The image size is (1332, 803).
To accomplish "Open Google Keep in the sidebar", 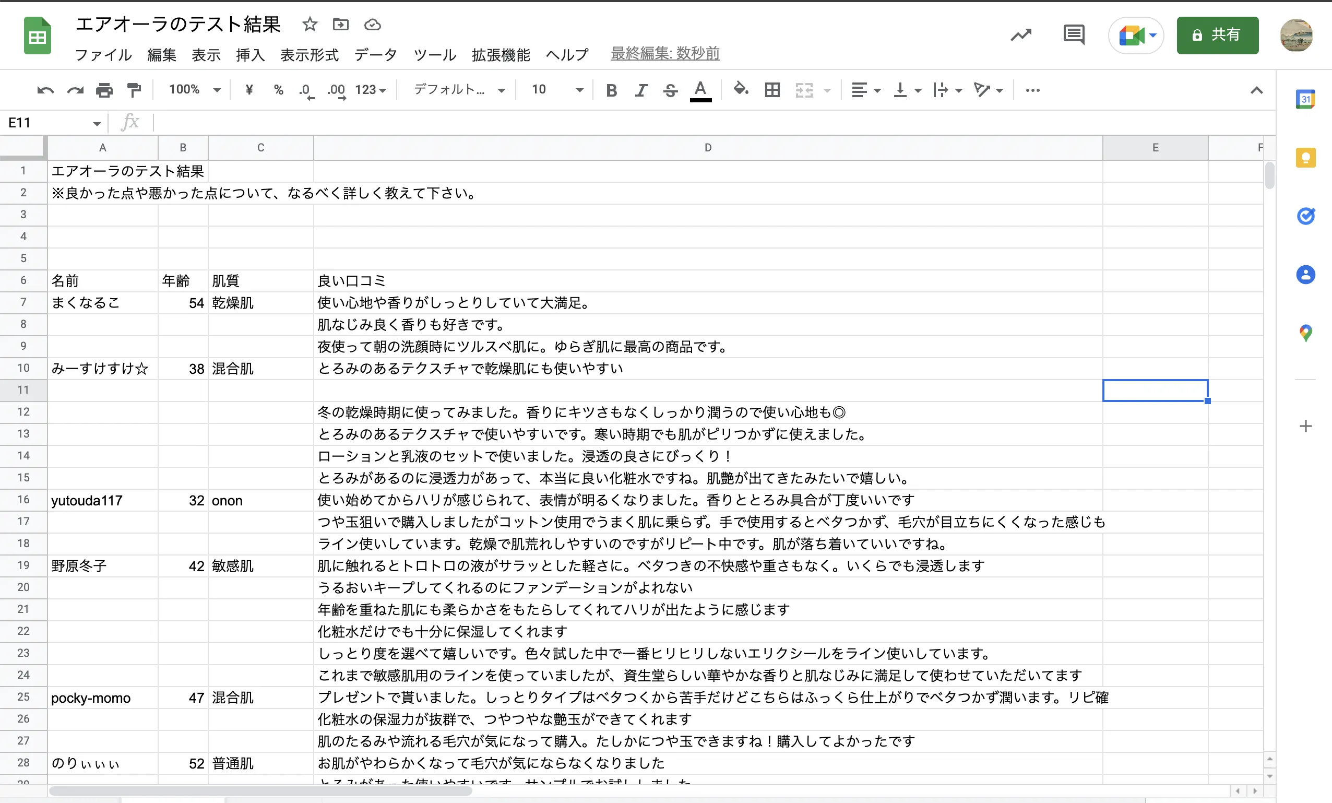I will [x=1306, y=157].
